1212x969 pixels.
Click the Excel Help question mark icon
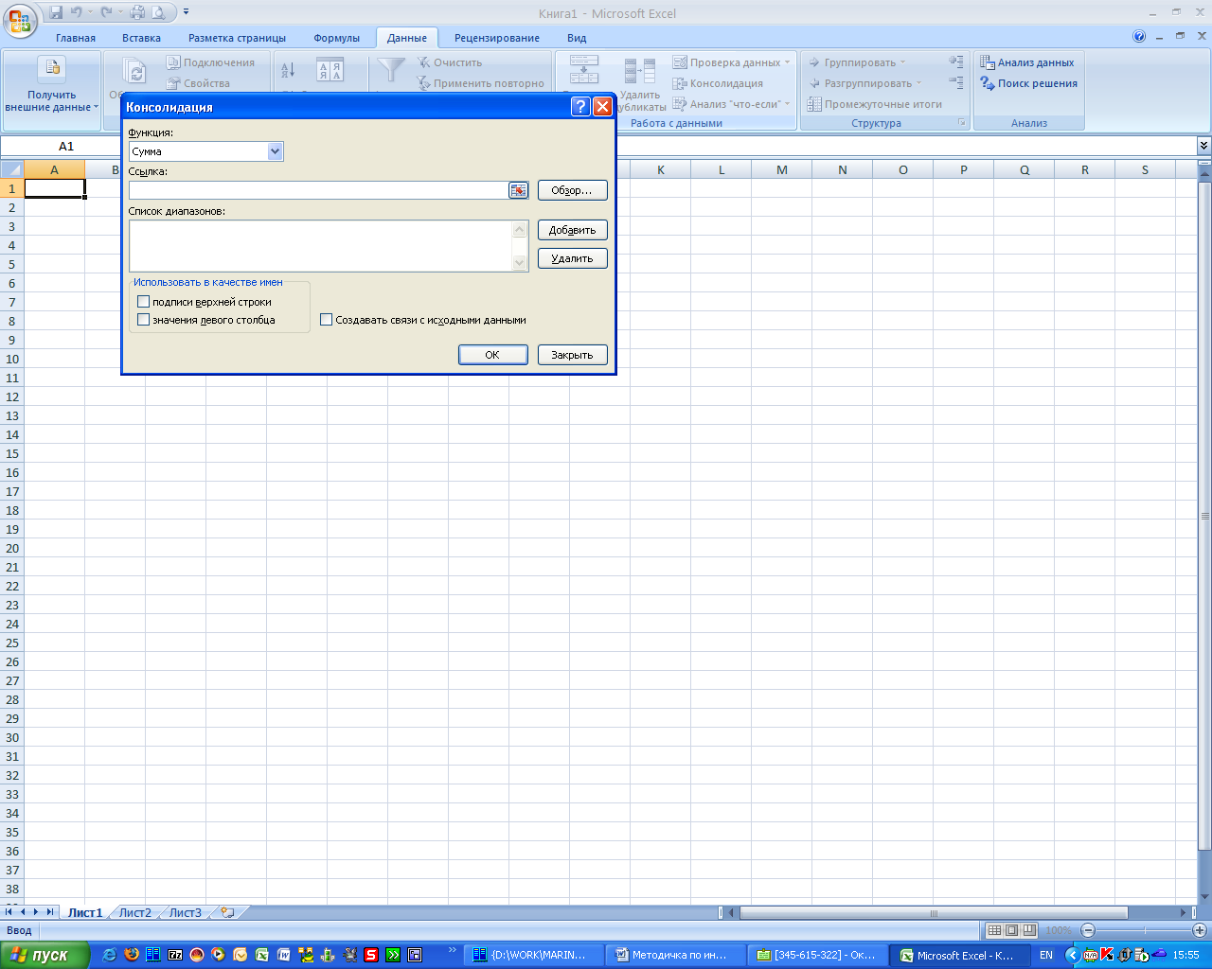[1139, 37]
